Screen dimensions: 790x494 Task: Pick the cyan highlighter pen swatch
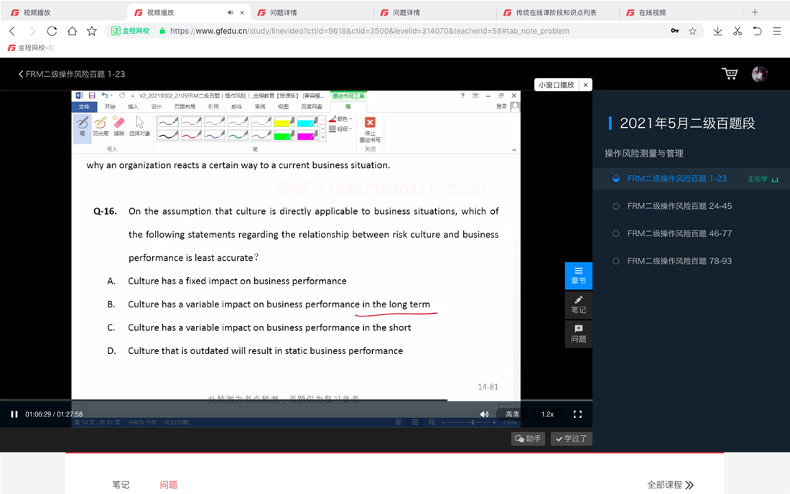[x=307, y=122]
